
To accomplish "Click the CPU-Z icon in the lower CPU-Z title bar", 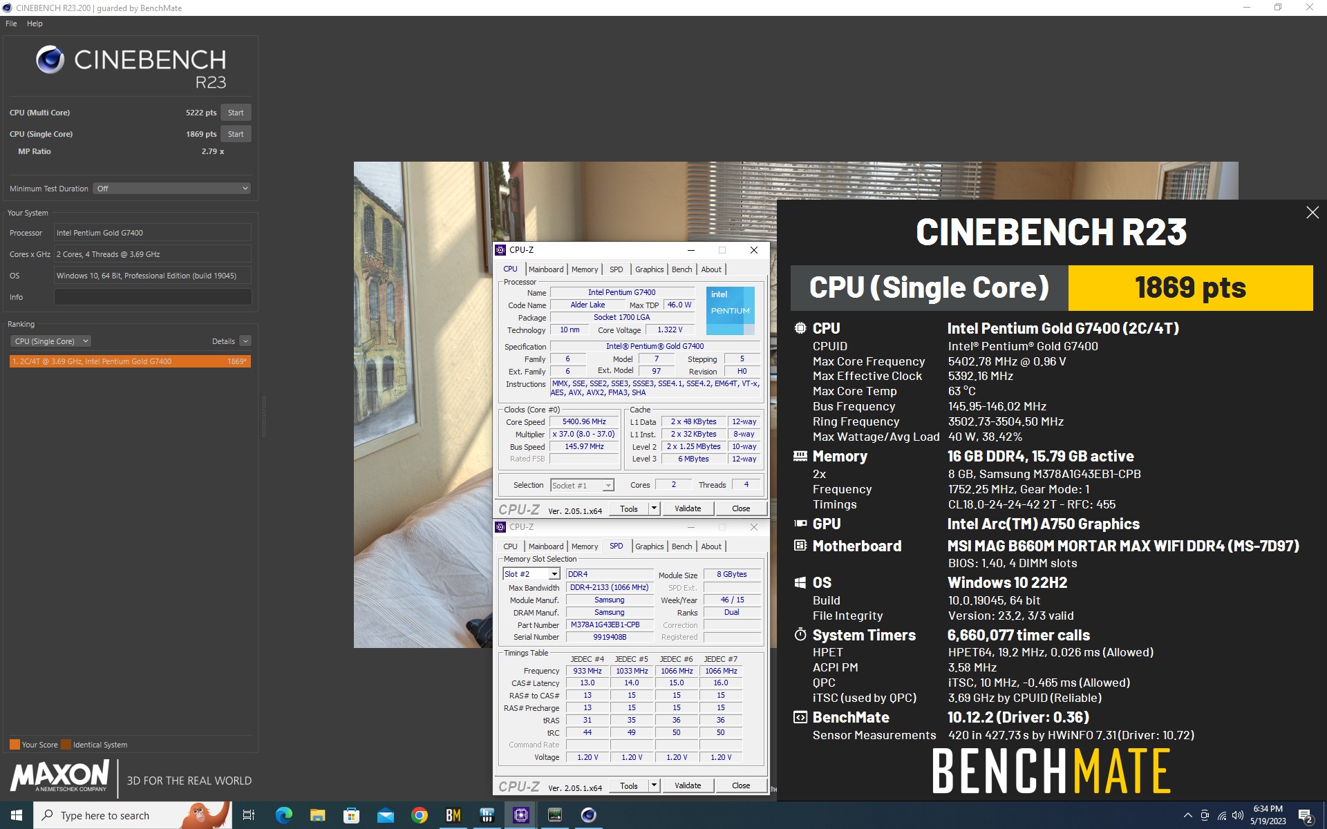I will (x=501, y=527).
